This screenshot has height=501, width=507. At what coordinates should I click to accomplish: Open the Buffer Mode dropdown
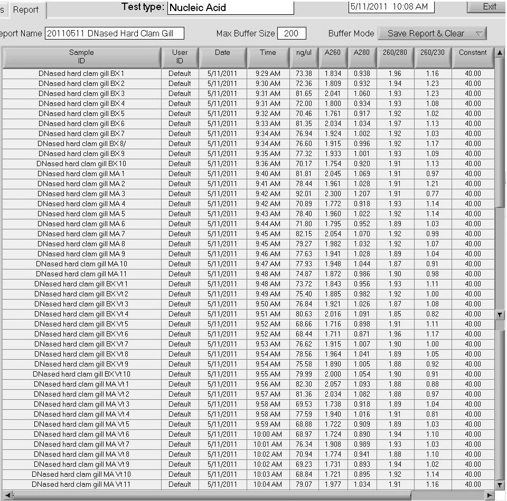[431, 33]
